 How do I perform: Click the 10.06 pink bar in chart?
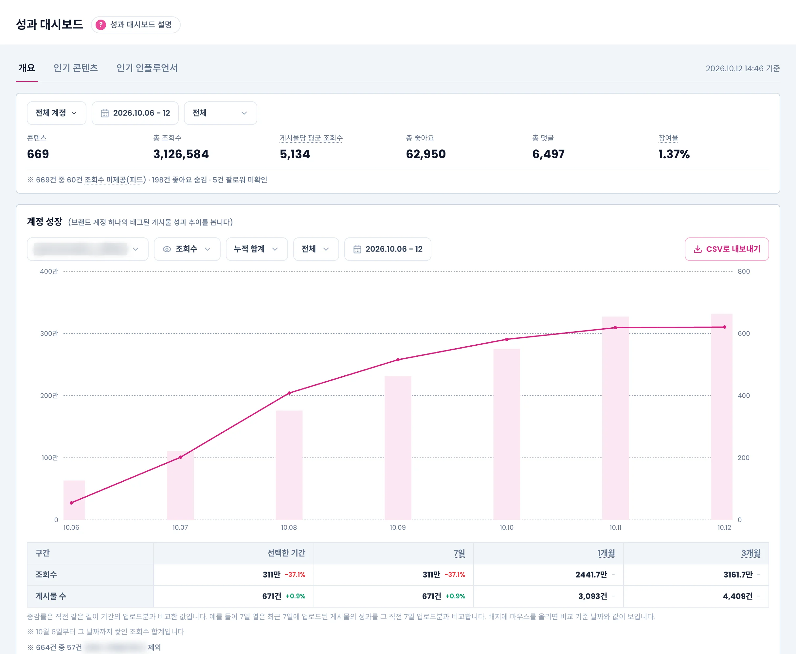[74, 500]
